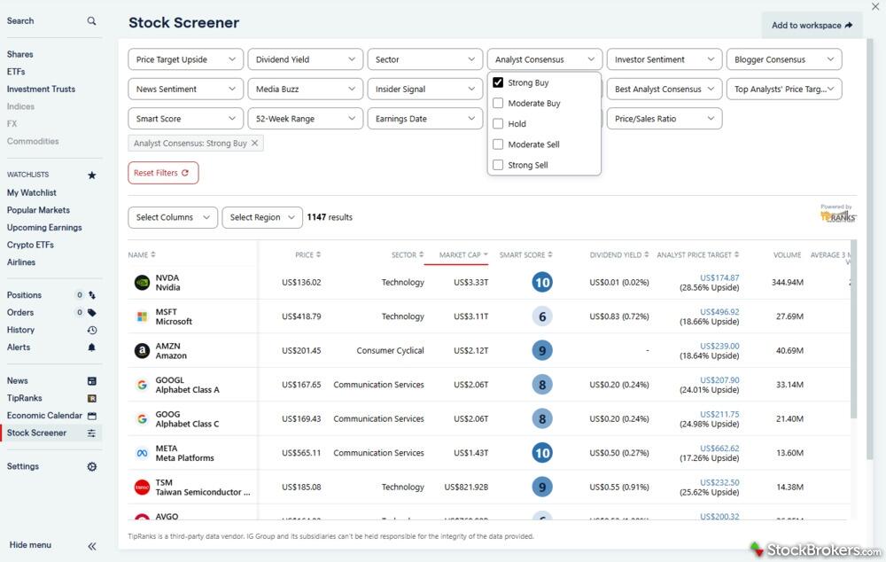Image resolution: width=886 pixels, height=562 pixels.
Task: Tick the Hold checkbox
Action: point(498,124)
